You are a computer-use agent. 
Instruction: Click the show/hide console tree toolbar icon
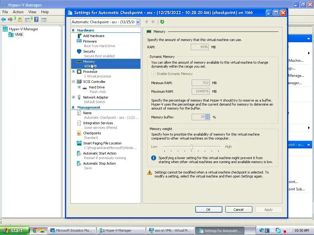(x=27, y=19)
